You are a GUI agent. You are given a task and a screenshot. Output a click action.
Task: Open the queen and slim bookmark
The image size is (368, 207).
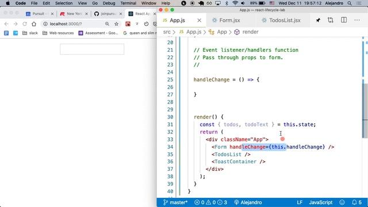[x=139, y=33]
